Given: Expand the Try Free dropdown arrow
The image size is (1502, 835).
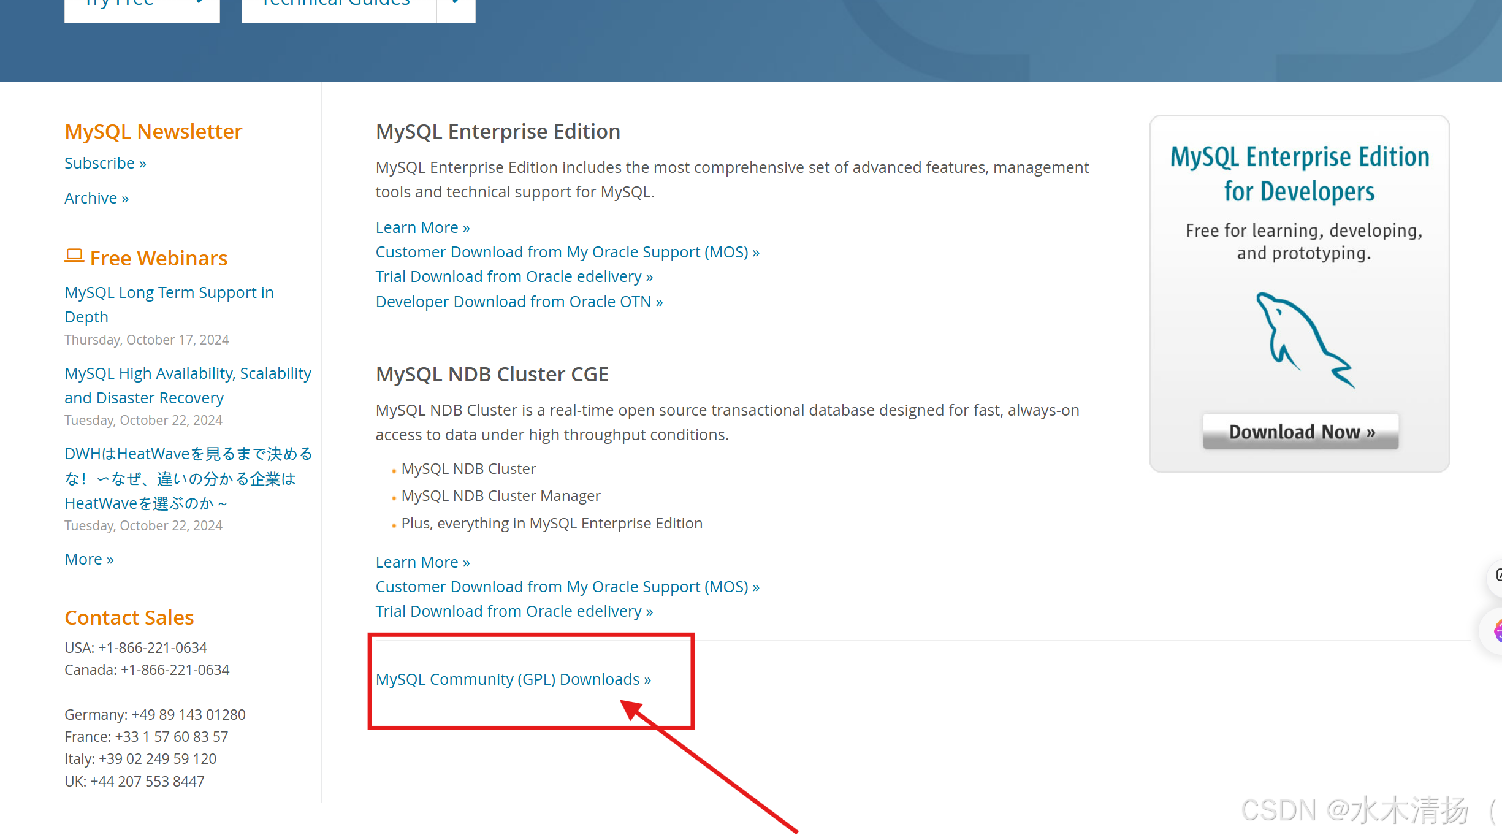Looking at the screenshot, I should (200, 3).
